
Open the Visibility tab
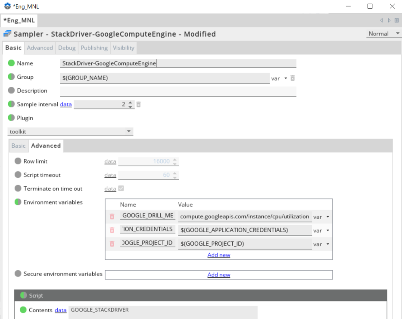tap(124, 48)
